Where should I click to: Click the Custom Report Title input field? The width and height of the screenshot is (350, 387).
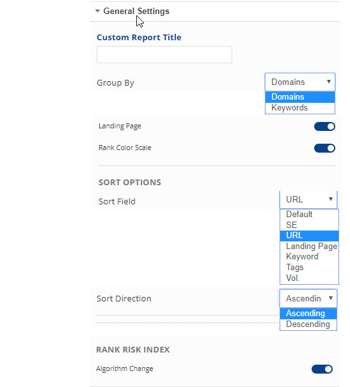coord(164,54)
